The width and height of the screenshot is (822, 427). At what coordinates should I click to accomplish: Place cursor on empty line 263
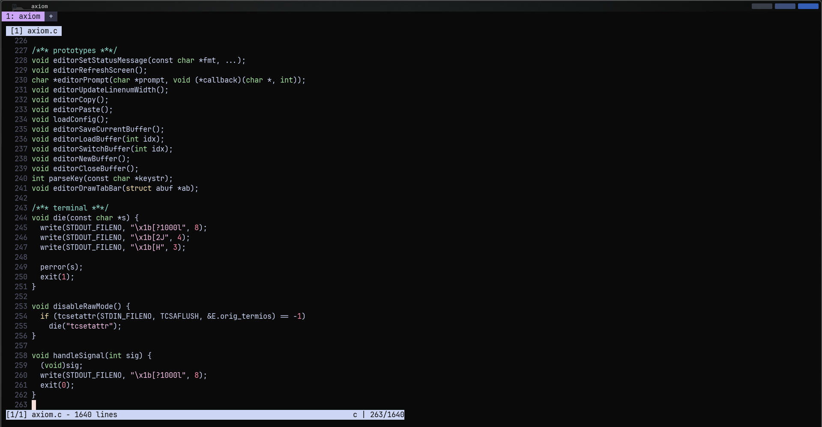[34, 405]
